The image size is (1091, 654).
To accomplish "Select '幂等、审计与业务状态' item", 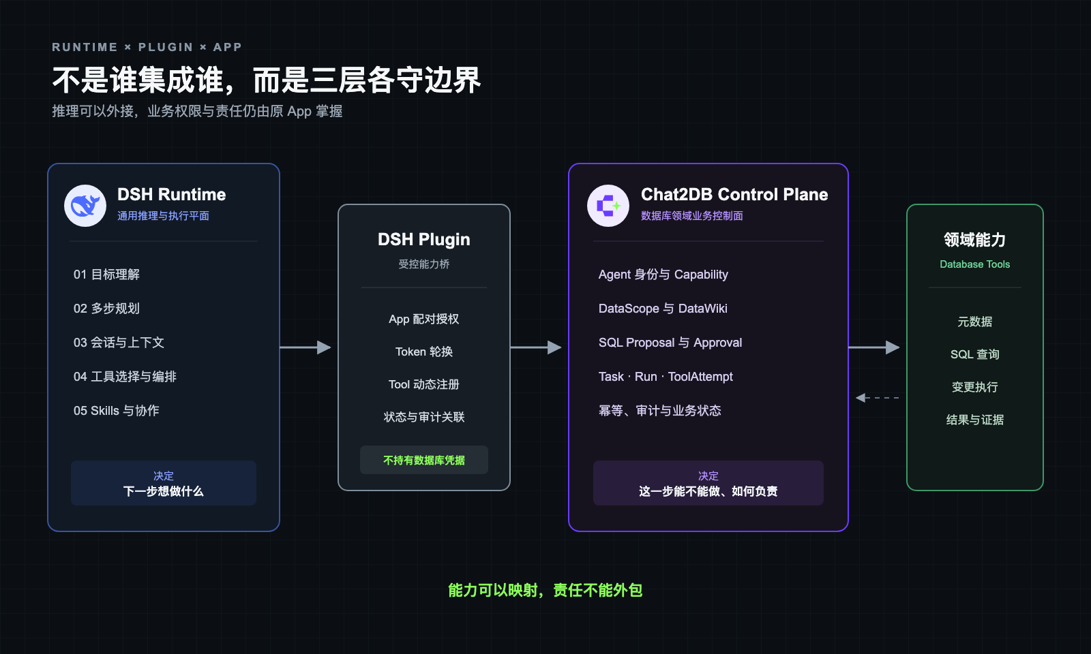I will pyautogui.click(x=659, y=411).
